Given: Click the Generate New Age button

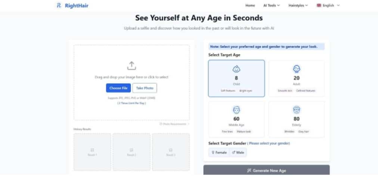Looking at the screenshot, I should (x=266, y=170).
